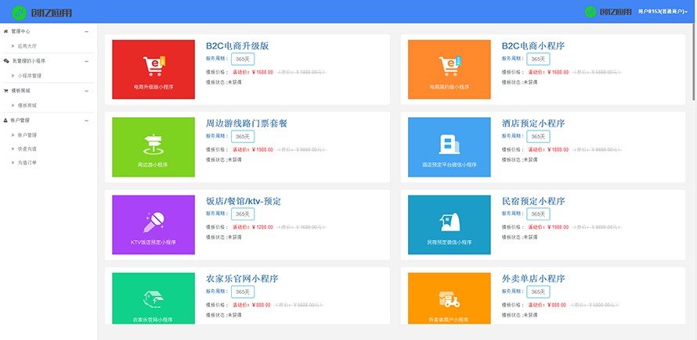Open the 农家乐官网小程序 title link
The height and width of the screenshot is (340, 697).
tap(242, 279)
